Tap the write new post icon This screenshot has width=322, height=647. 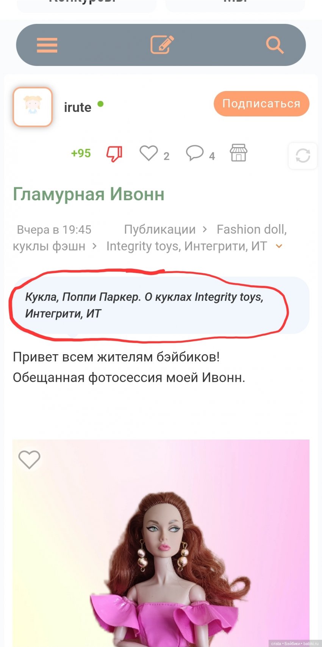(x=162, y=45)
